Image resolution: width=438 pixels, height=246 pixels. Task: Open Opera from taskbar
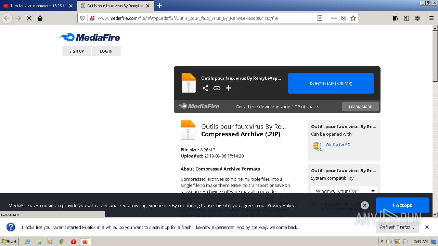(73, 242)
